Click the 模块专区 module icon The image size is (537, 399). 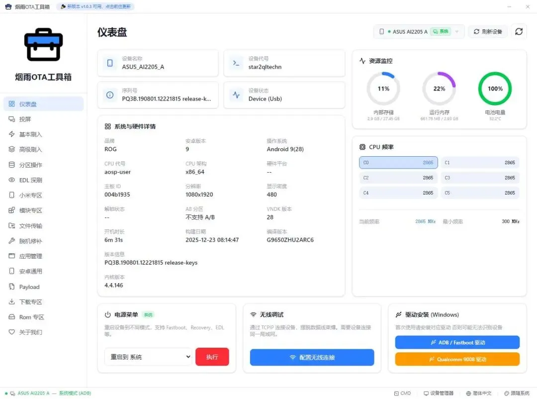[11, 210]
